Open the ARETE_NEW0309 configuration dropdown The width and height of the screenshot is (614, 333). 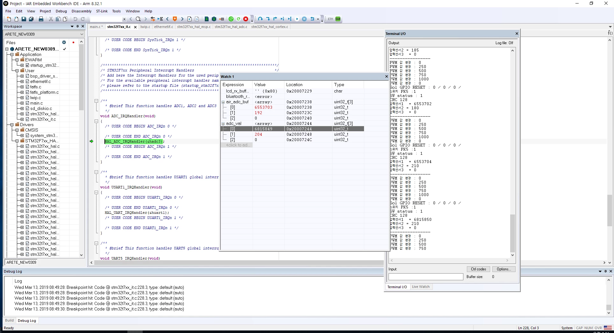[x=44, y=34]
